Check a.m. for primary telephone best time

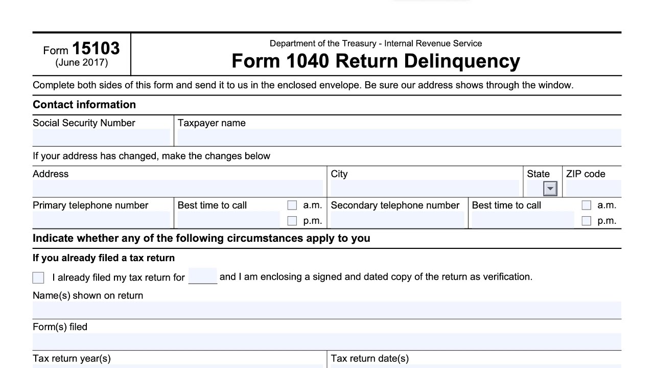[x=292, y=205]
